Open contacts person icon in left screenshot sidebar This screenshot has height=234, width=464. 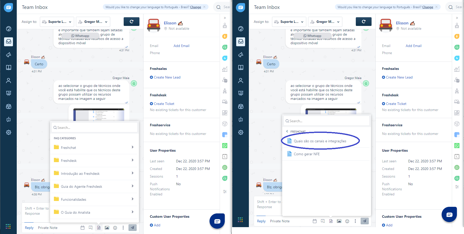tap(9, 81)
